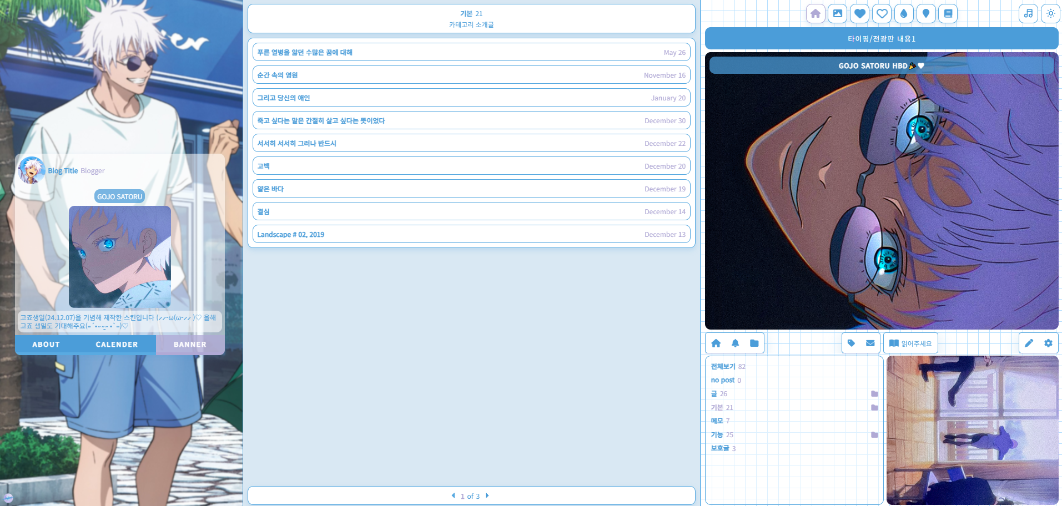Screen dimensions: 1062x506
Task: Switch to the BANNER tab
Action: [x=190, y=345]
